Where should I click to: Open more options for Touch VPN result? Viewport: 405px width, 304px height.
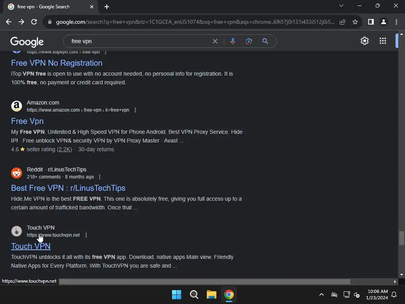(86, 235)
